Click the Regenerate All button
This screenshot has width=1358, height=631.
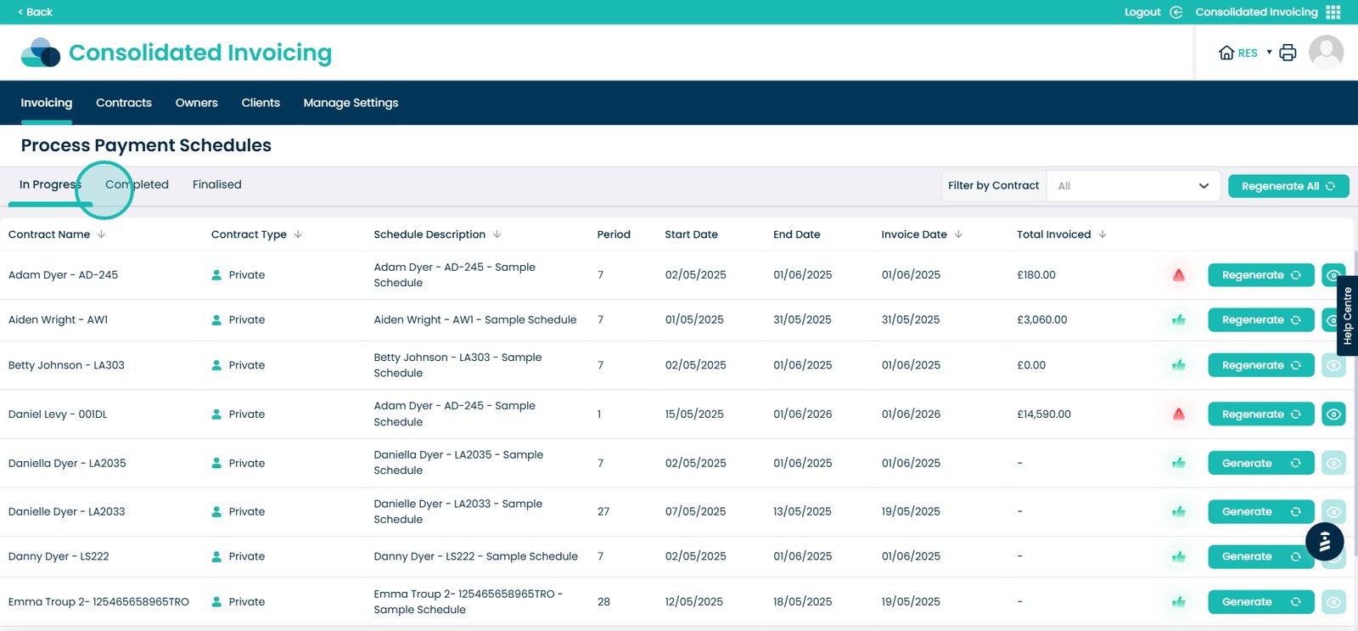(1288, 186)
